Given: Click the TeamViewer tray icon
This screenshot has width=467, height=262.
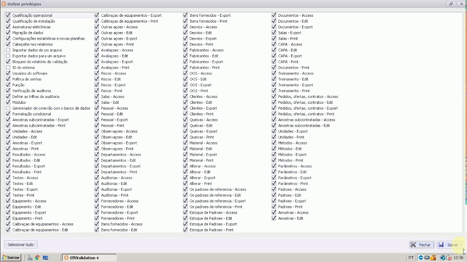Looking at the screenshot, I should (x=421, y=258).
